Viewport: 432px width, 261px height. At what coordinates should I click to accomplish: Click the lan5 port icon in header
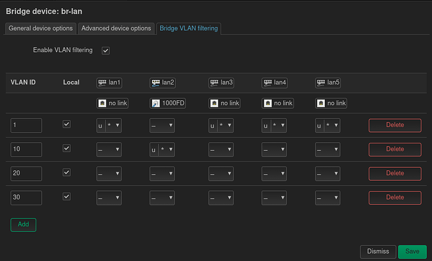321,83
